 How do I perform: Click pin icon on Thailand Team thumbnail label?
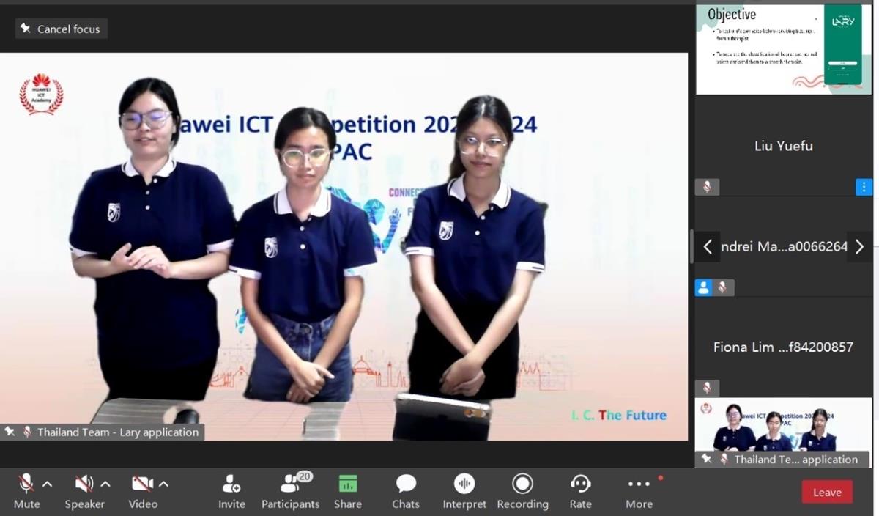coord(706,460)
